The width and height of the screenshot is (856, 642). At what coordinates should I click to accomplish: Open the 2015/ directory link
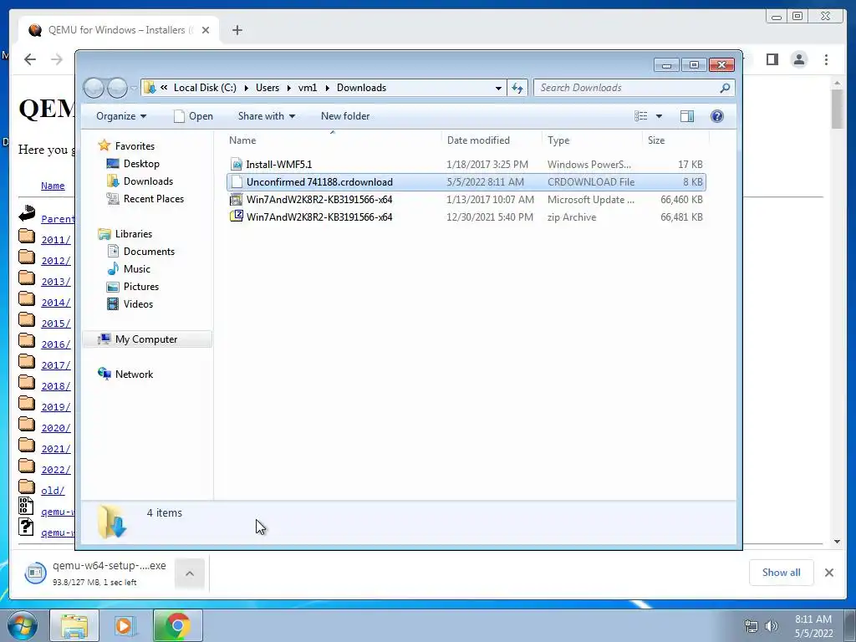[x=56, y=324]
